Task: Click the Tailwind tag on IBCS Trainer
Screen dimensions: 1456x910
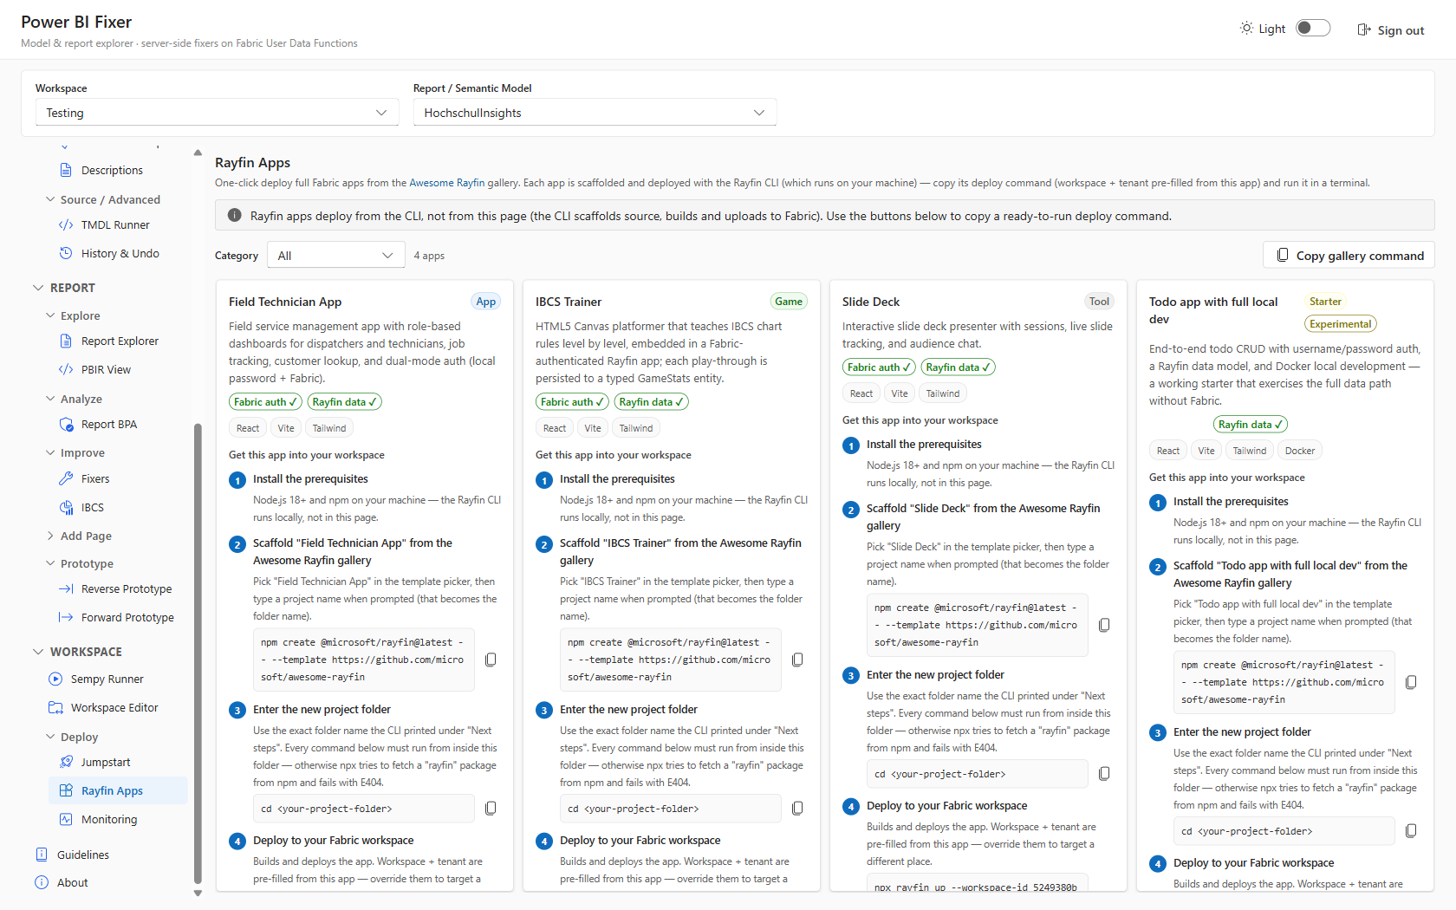Action: click(x=636, y=428)
